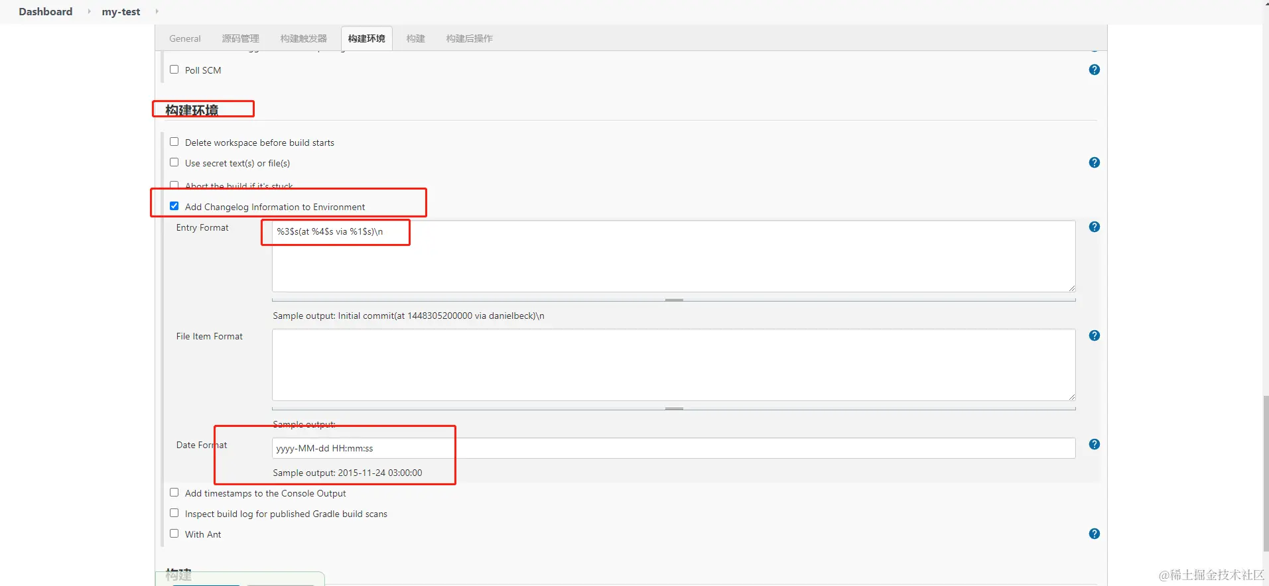Check Inspect build log for Gradle build scans
This screenshot has width=1269, height=586.
(x=174, y=512)
